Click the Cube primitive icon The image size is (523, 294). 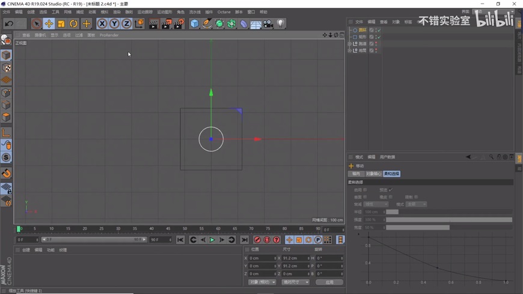tap(195, 24)
